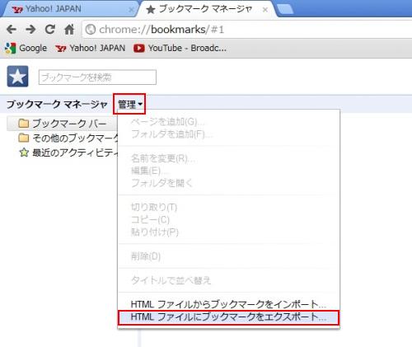Select 最近のアクティビティ in the tree

pos(68,152)
